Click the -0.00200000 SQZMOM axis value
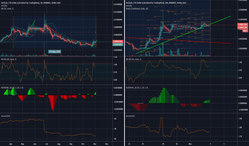The height and width of the screenshot is (146, 249). point(118,109)
